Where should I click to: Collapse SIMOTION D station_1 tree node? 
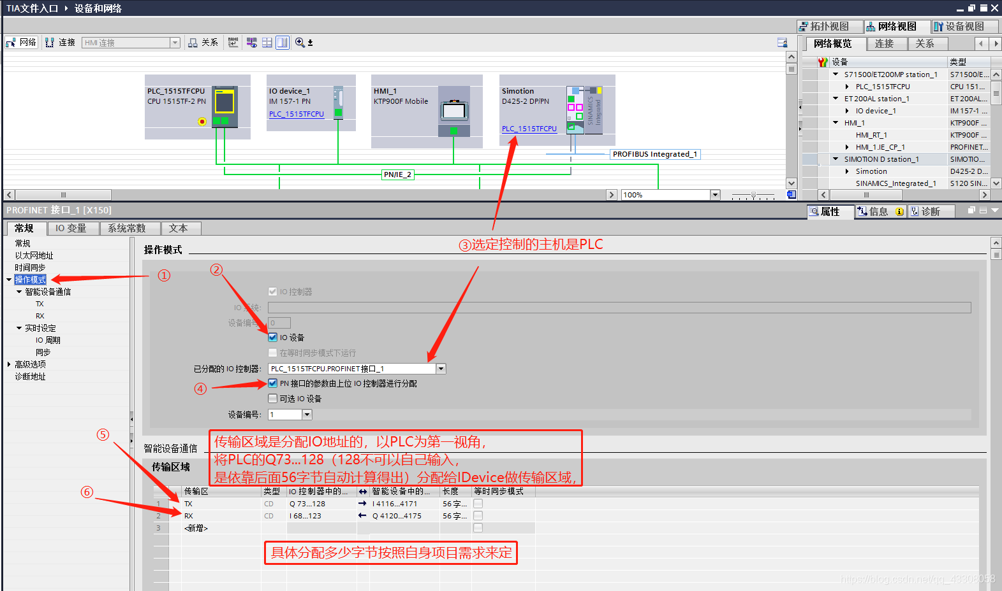click(836, 159)
